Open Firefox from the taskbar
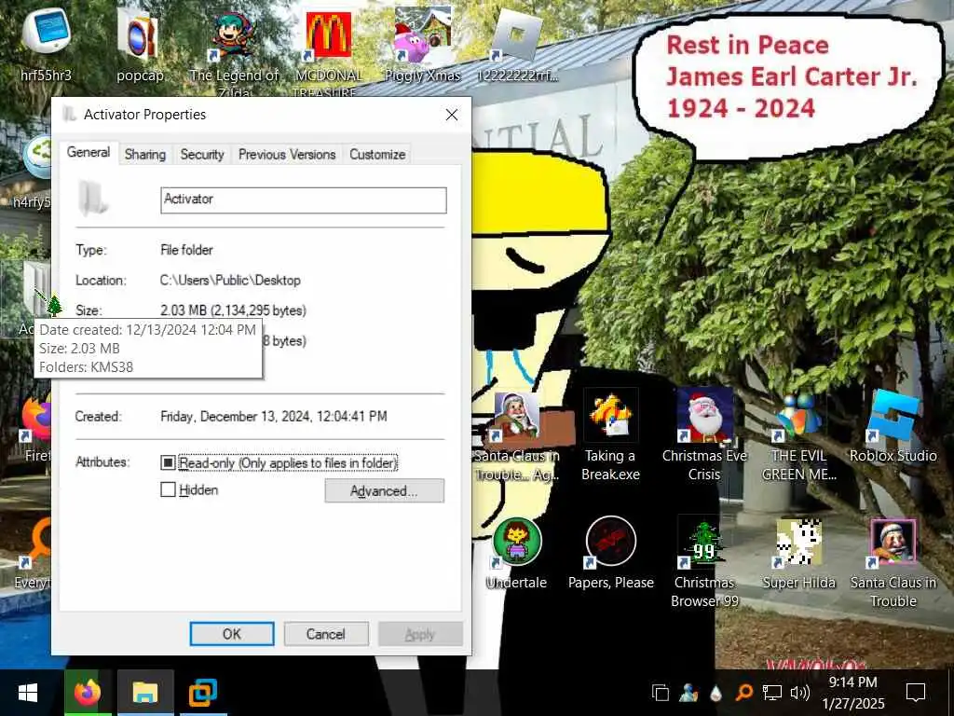Image resolution: width=954 pixels, height=716 pixels. point(88,693)
